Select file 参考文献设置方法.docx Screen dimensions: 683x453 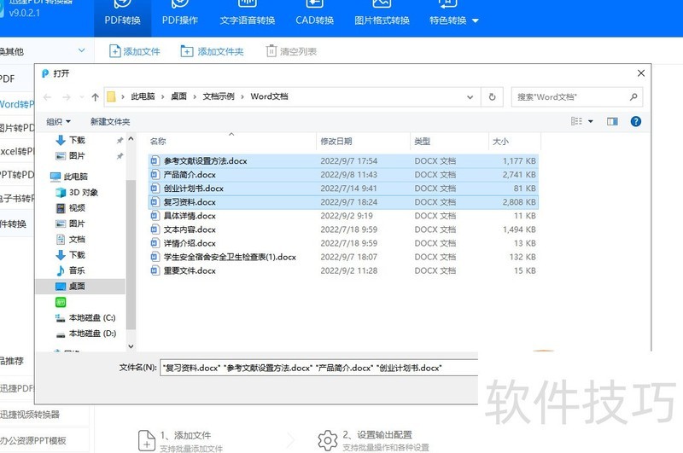(343, 161)
